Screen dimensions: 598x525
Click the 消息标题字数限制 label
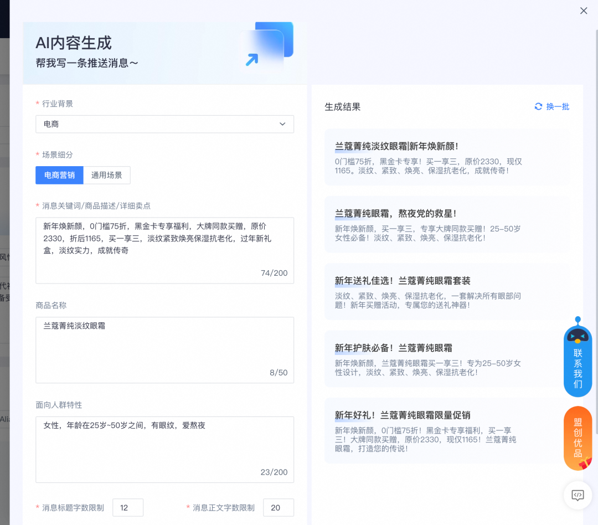click(x=73, y=508)
